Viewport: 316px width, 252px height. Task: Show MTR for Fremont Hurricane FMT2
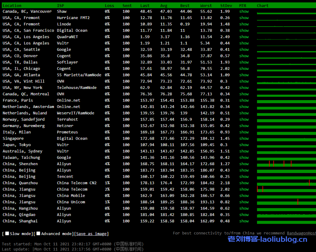[244, 18]
